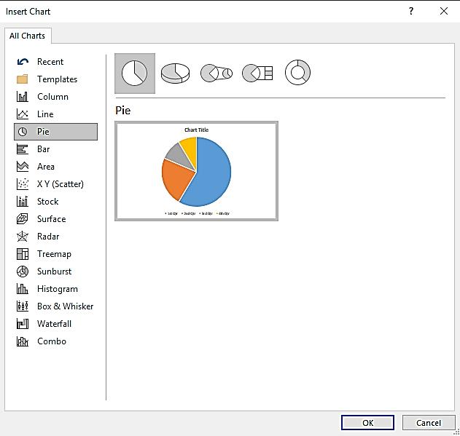Viewport: 460px width, 436px height.
Task: Click the Histogram chart icon
Action: pyautogui.click(x=23, y=289)
